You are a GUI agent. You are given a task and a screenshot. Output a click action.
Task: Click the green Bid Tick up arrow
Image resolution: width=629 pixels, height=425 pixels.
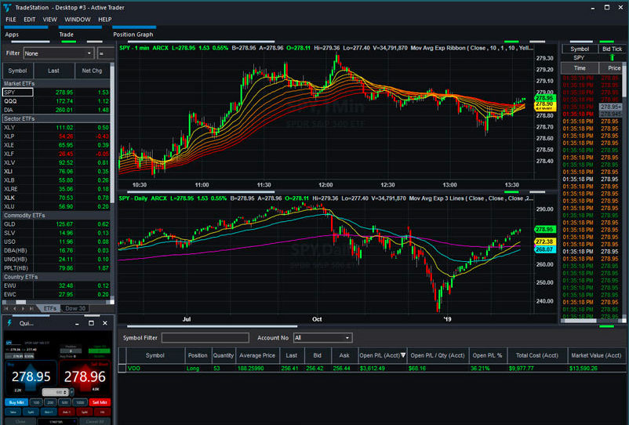[x=613, y=58]
